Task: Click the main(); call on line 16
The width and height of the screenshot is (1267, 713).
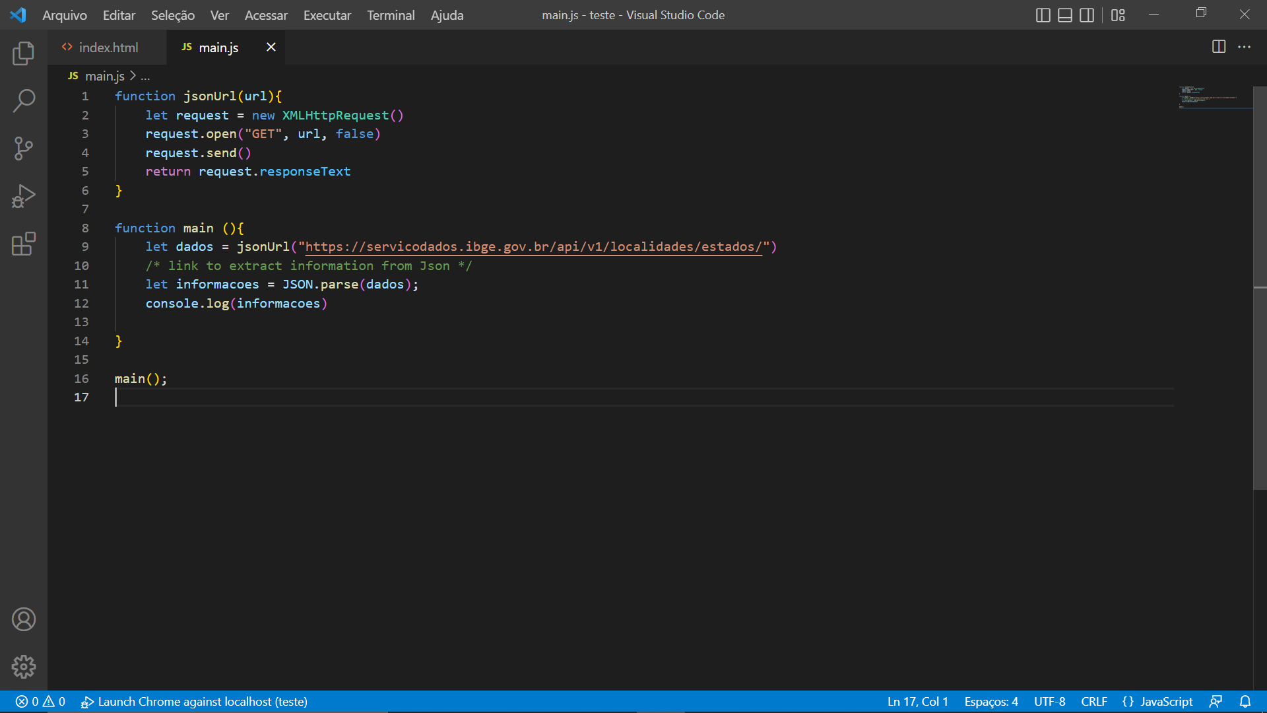Action: point(141,379)
